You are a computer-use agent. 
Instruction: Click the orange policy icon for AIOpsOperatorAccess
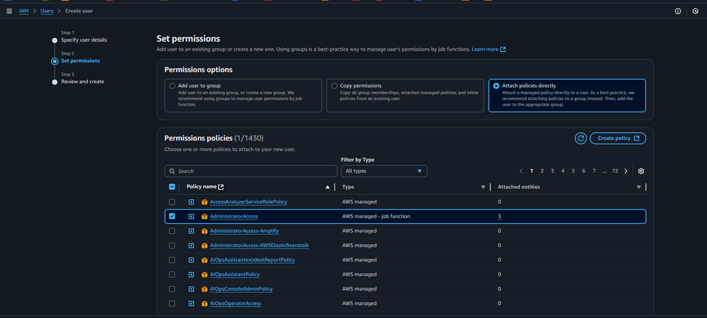point(204,304)
